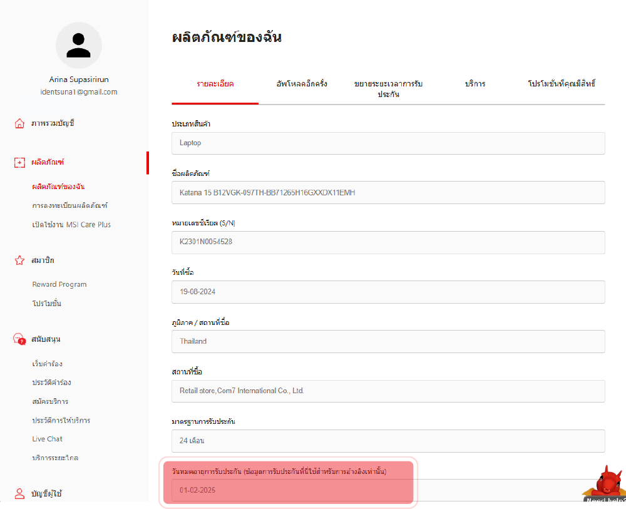
Task: Click the serial number field K2301N0054528
Action: coord(388,242)
